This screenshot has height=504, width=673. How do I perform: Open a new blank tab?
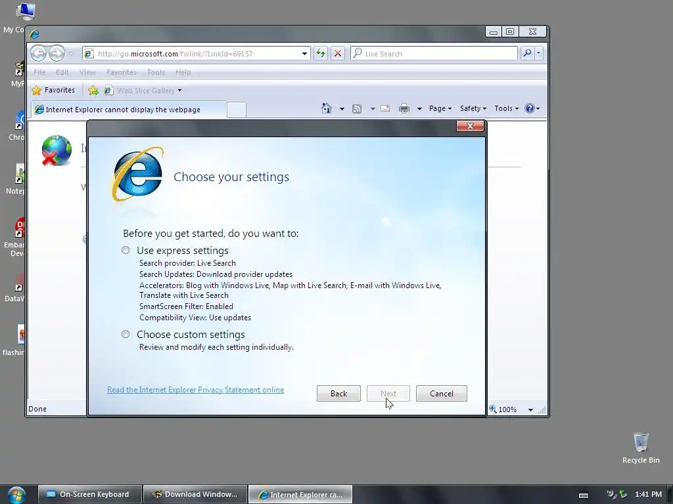click(237, 110)
